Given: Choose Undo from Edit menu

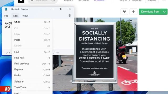Looking at the screenshot, I should point(32,22).
